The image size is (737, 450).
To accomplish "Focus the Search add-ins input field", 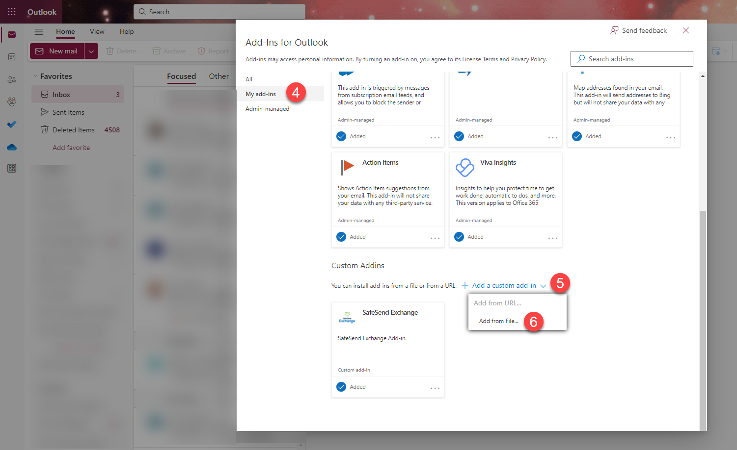I will [632, 59].
